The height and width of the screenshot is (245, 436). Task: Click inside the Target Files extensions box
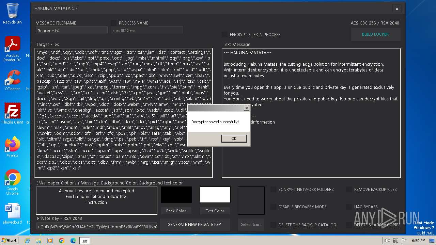[124, 113]
